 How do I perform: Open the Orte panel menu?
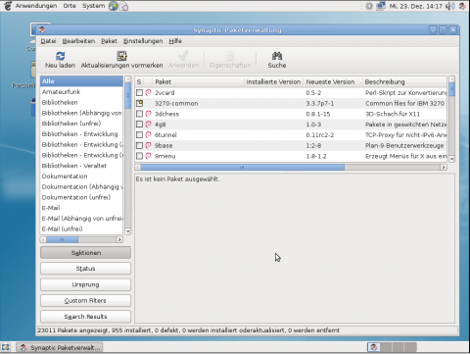point(70,6)
